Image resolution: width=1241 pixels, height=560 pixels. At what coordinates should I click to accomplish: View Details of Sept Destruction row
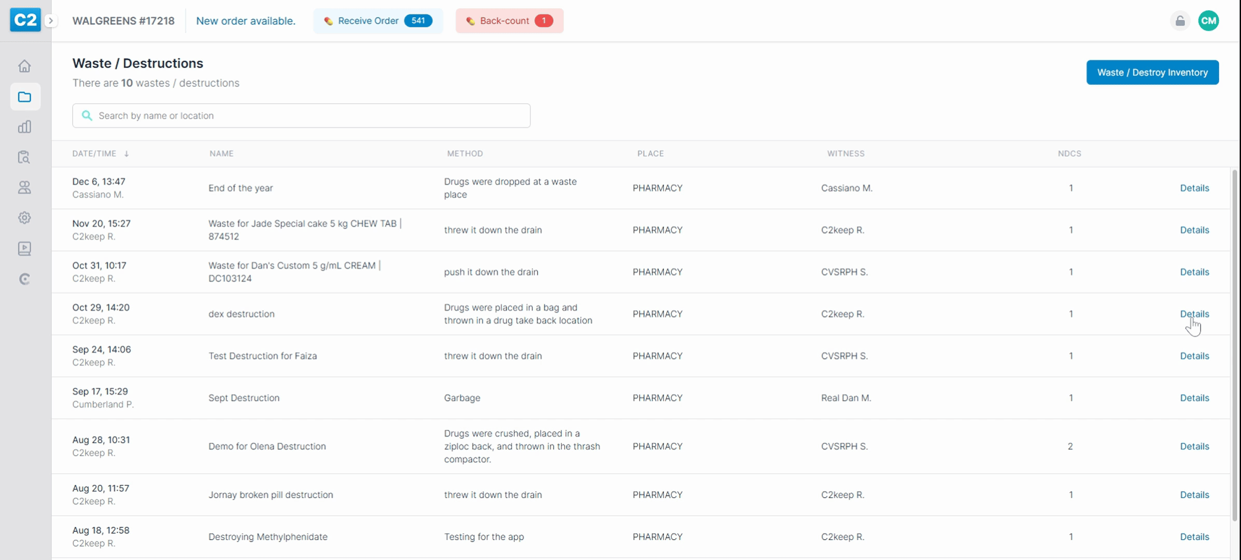click(1194, 398)
